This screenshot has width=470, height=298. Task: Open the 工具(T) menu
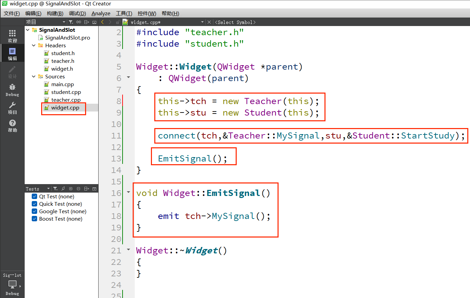[x=124, y=13]
